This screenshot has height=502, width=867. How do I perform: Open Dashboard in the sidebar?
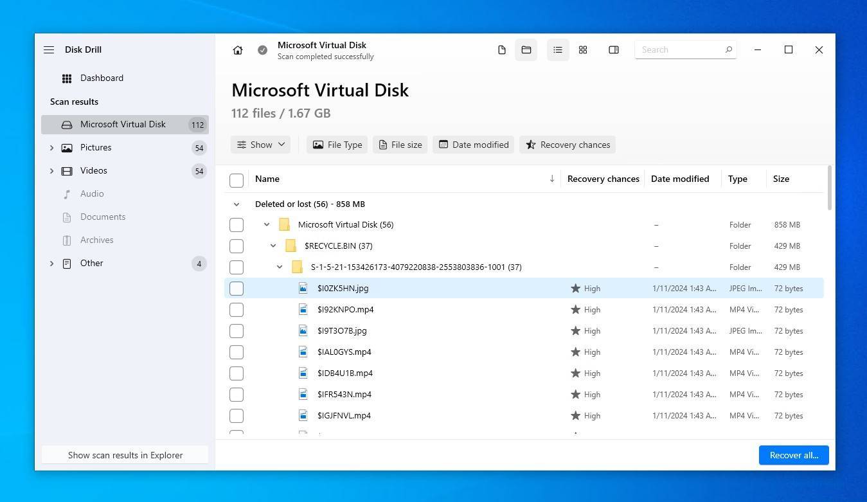pyautogui.click(x=125, y=78)
